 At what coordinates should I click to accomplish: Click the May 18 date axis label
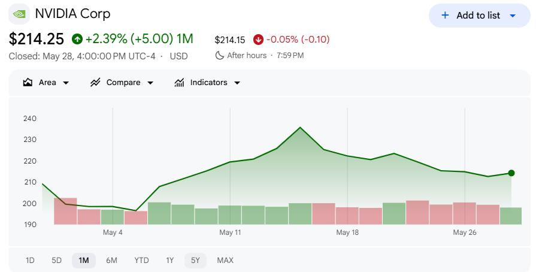pyautogui.click(x=347, y=232)
